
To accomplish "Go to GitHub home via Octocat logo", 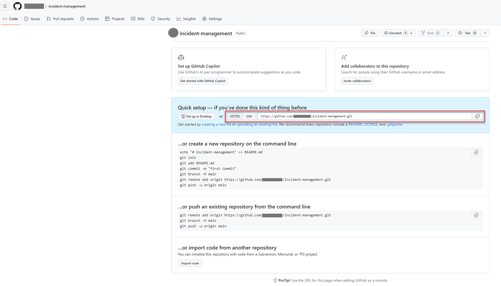I will point(17,6).
